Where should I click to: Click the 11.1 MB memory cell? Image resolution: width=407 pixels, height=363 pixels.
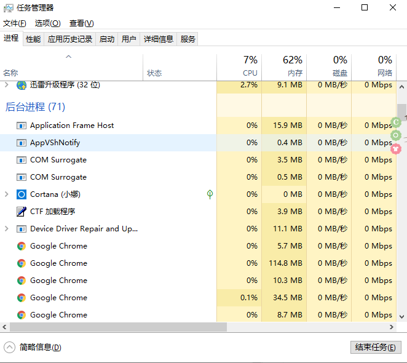(284, 229)
